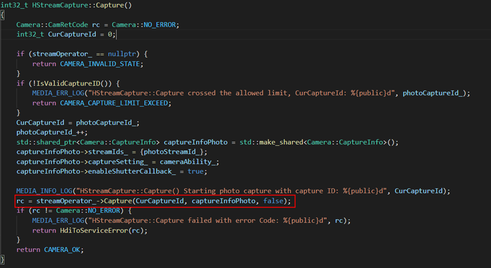Click the 'return CAMERA_OK;' line
Image resolution: width=491 pixels, height=268 pixels.
click(50, 250)
